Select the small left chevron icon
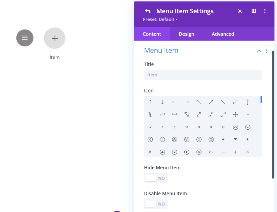Viewport: 277px width, 212px height. [162, 127]
